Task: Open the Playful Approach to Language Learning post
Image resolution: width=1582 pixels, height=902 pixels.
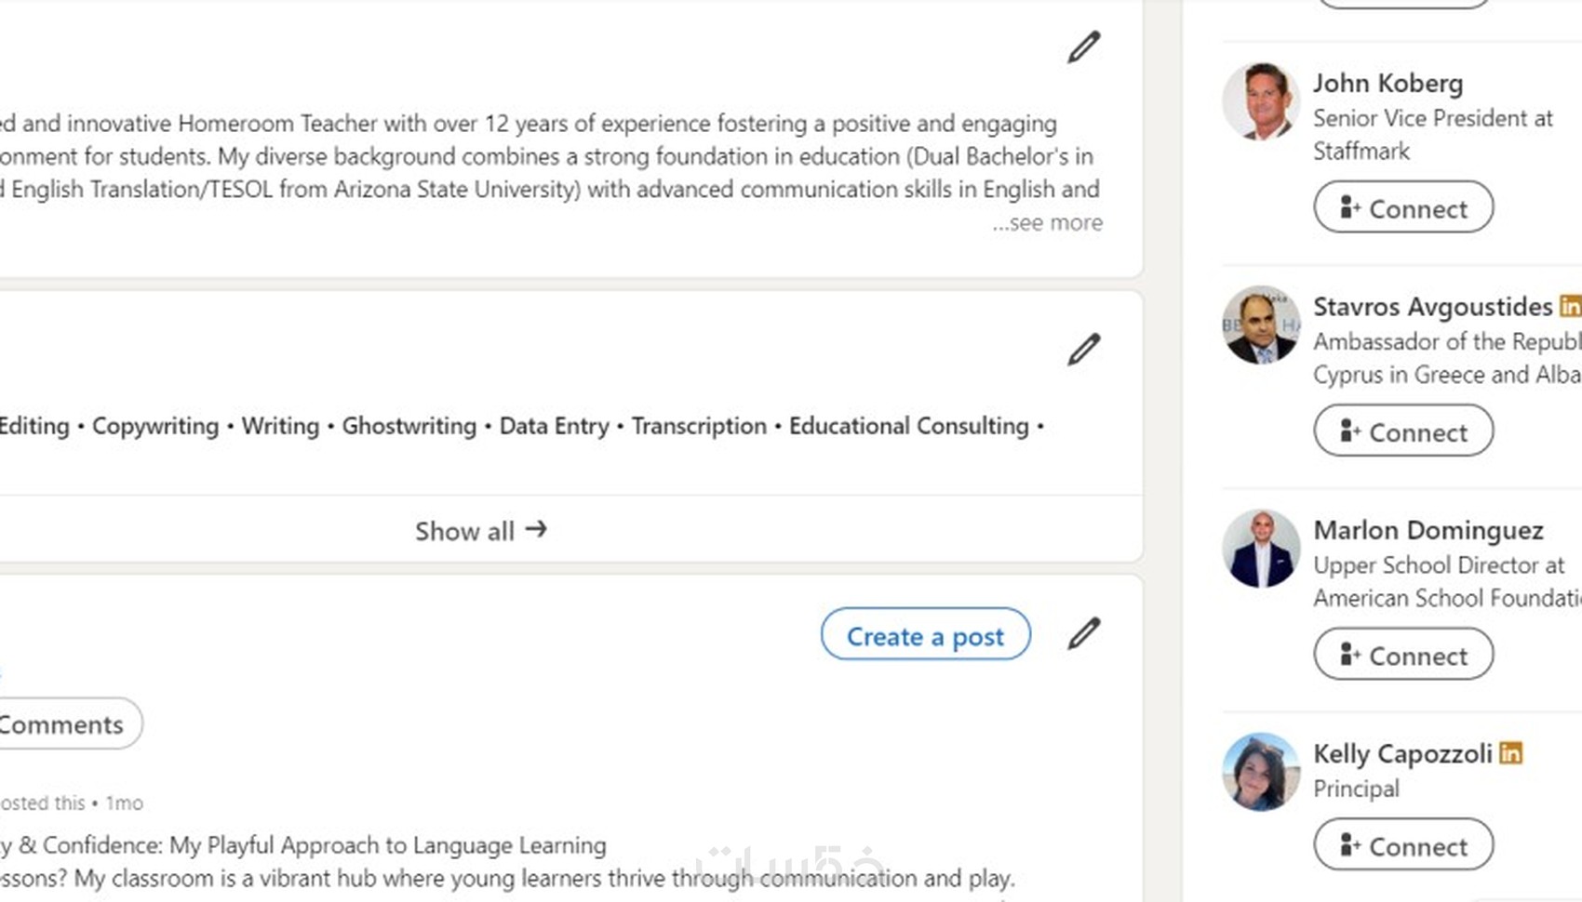Action: click(x=307, y=845)
